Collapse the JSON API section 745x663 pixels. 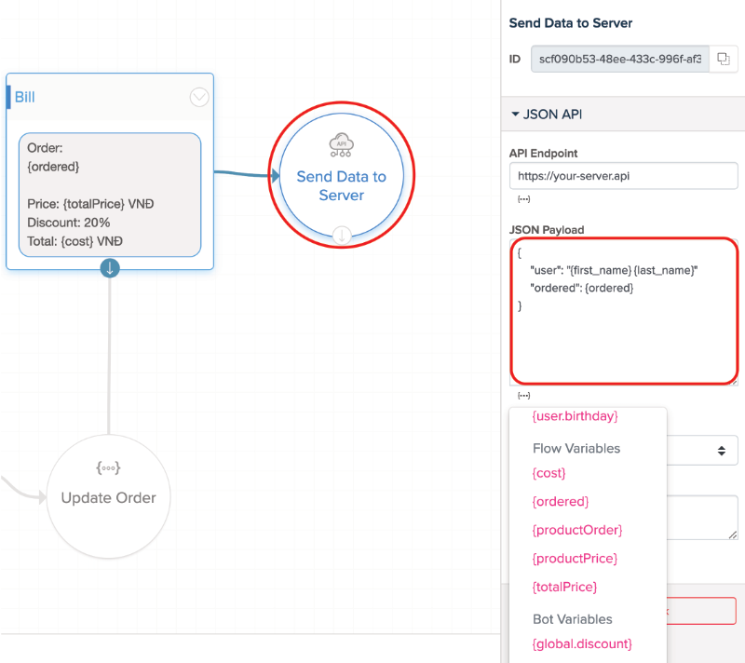click(516, 115)
